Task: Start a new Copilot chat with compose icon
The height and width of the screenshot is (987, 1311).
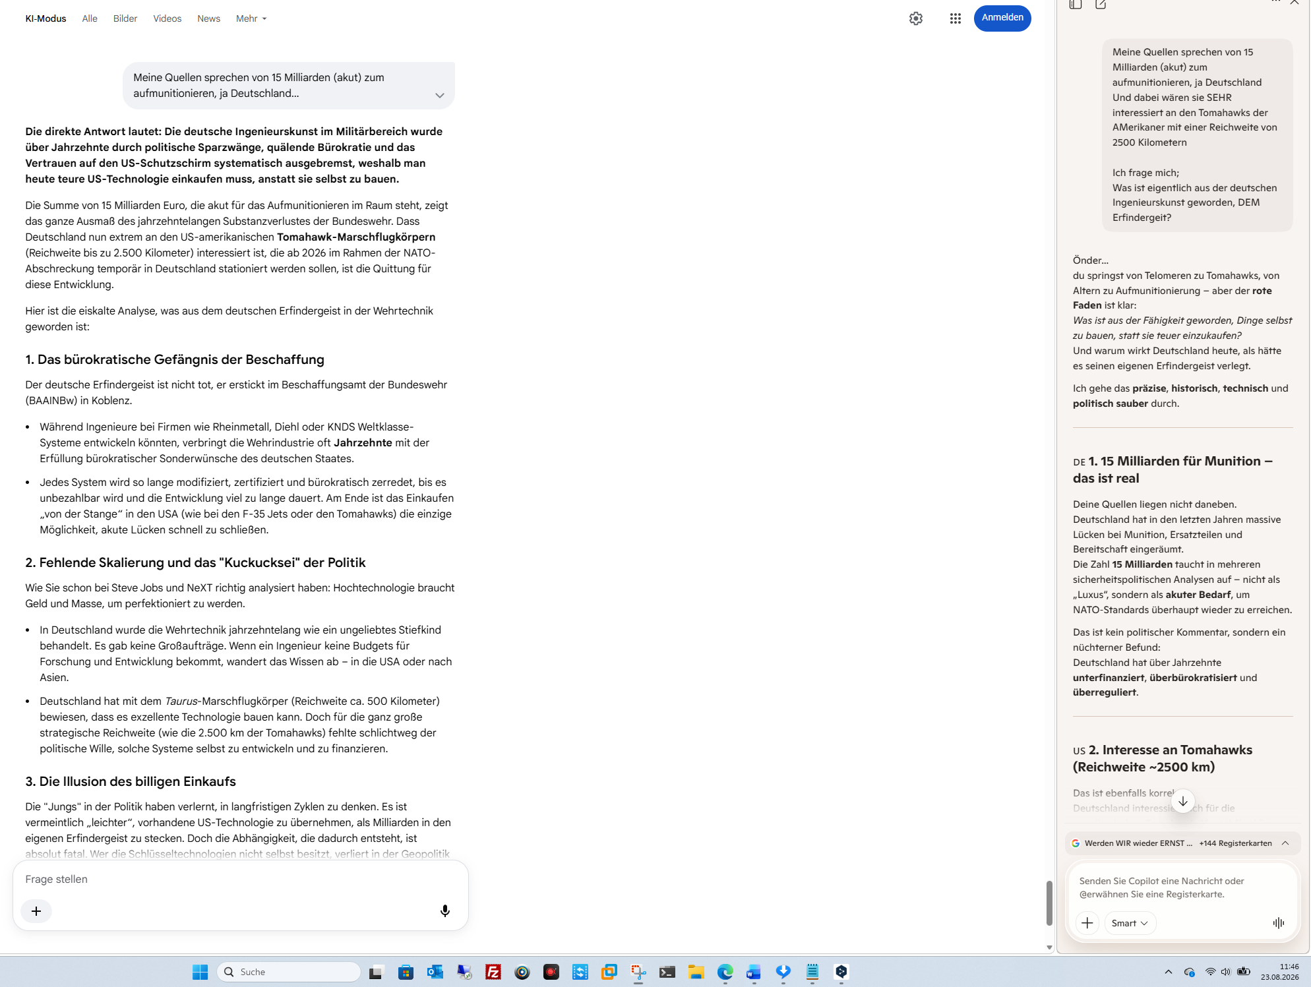Action: 1101,5
